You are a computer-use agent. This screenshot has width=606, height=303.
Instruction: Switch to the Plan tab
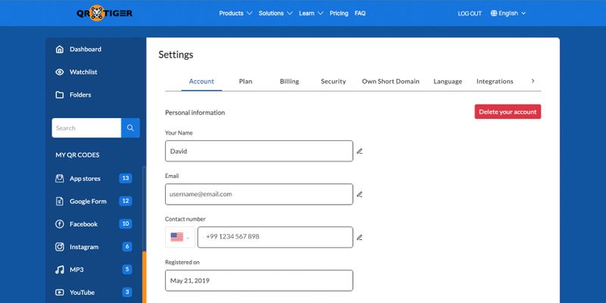tap(245, 82)
